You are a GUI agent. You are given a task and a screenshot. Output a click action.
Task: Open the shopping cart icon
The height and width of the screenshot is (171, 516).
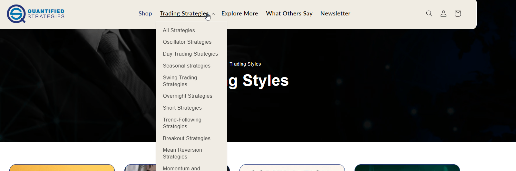458,14
